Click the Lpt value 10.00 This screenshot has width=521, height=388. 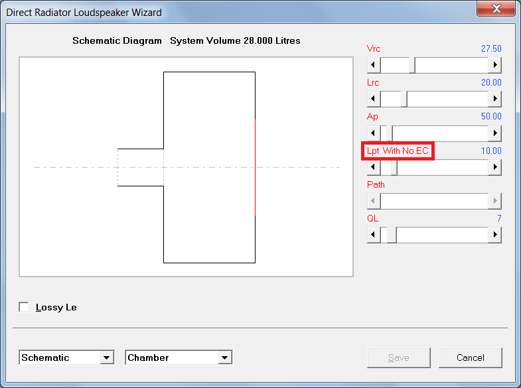tap(491, 151)
